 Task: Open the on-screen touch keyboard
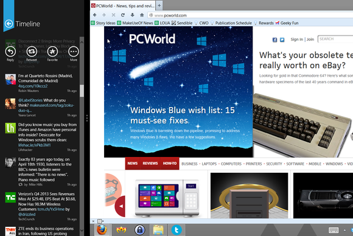pos(334,230)
